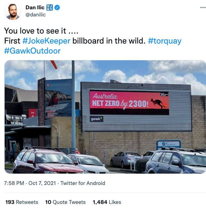The width and height of the screenshot is (206, 210).
Task: Click the "You love to see it" text
Action: [35, 31]
